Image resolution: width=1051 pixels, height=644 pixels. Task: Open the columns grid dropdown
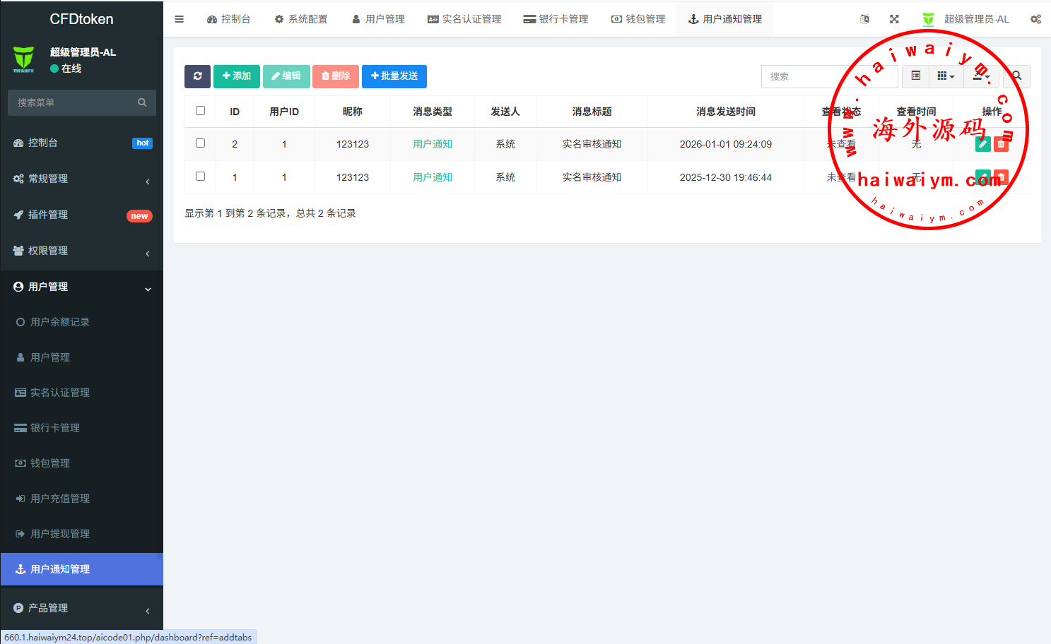point(946,76)
